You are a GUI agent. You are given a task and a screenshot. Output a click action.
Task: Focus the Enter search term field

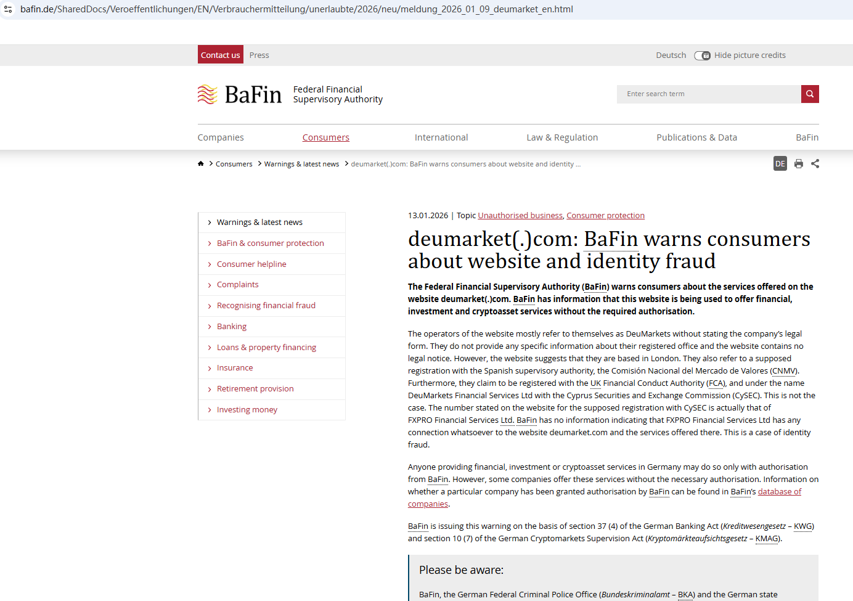(x=709, y=94)
